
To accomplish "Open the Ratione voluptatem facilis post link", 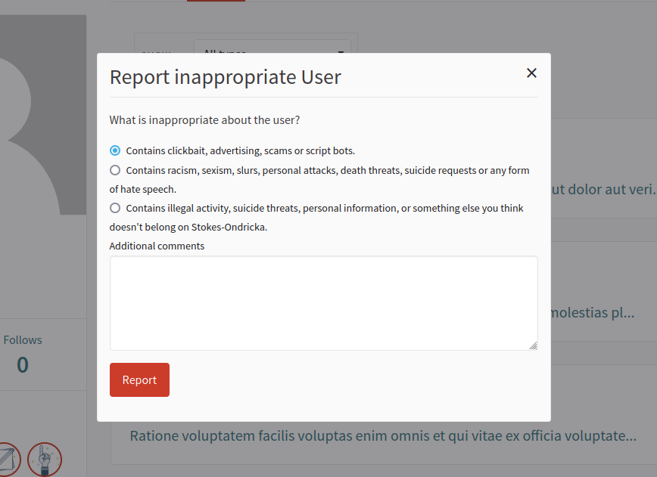I will (x=383, y=436).
